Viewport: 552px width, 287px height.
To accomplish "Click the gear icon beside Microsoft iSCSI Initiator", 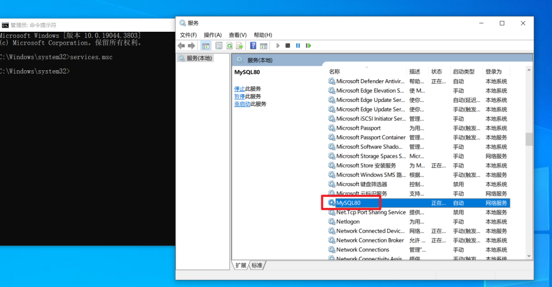I will (332, 119).
